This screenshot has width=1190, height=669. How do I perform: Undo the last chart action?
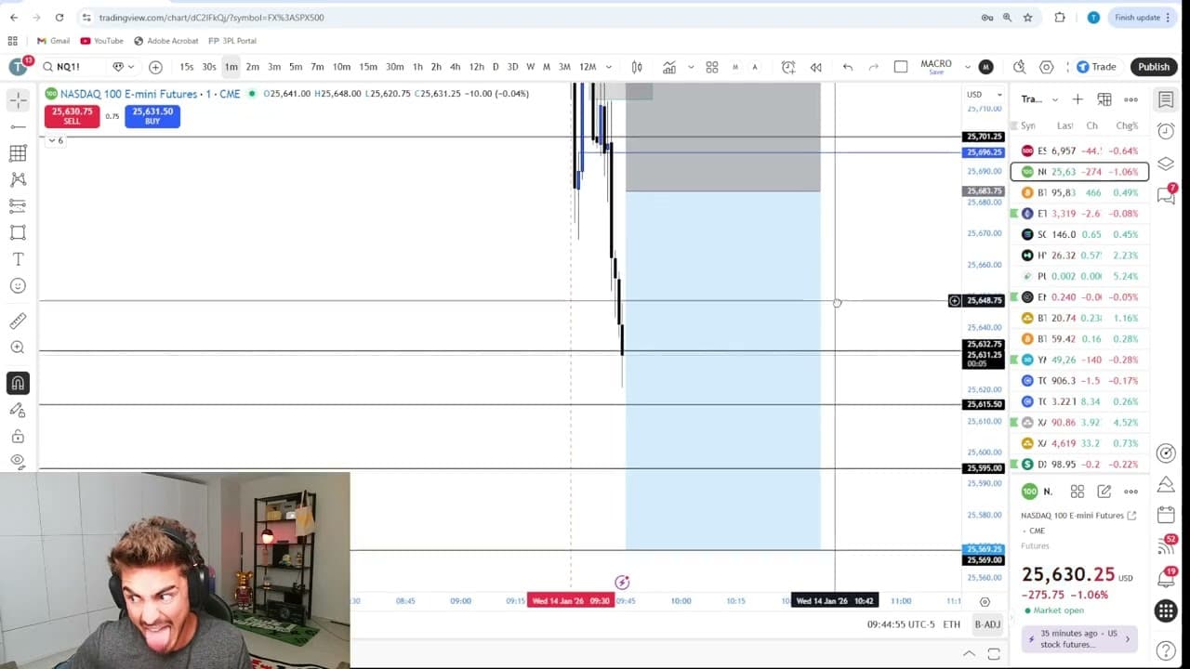pos(848,67)
